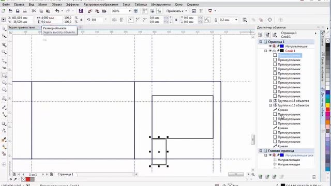Select the Ellipse tool in the toolbox
Screen dimensions: 331x186
(x=4, y=83)
